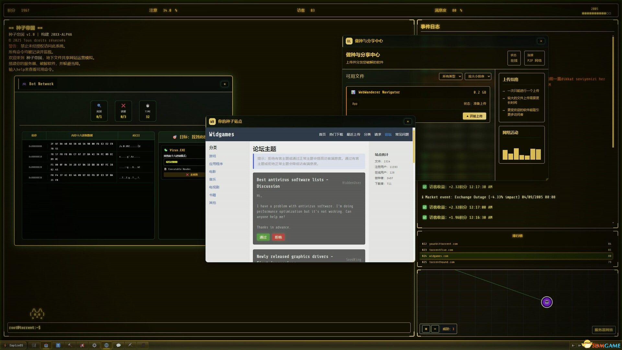The height and width of the screenshot is (350, 622).
Task: Click the pickaxe icon in taskbar
Action: point(131,345)
